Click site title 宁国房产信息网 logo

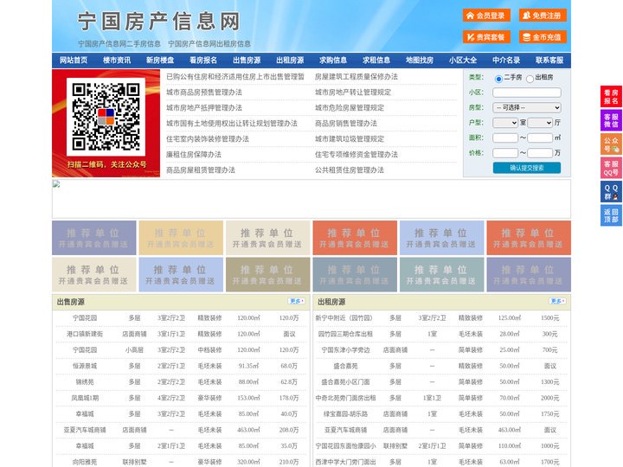[x=159, y=21]
